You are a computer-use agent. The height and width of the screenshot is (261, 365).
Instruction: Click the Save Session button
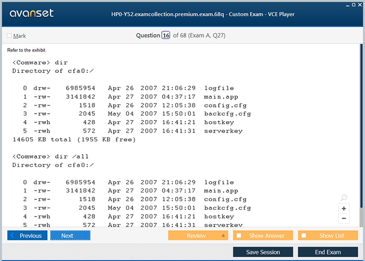(263, 252)
